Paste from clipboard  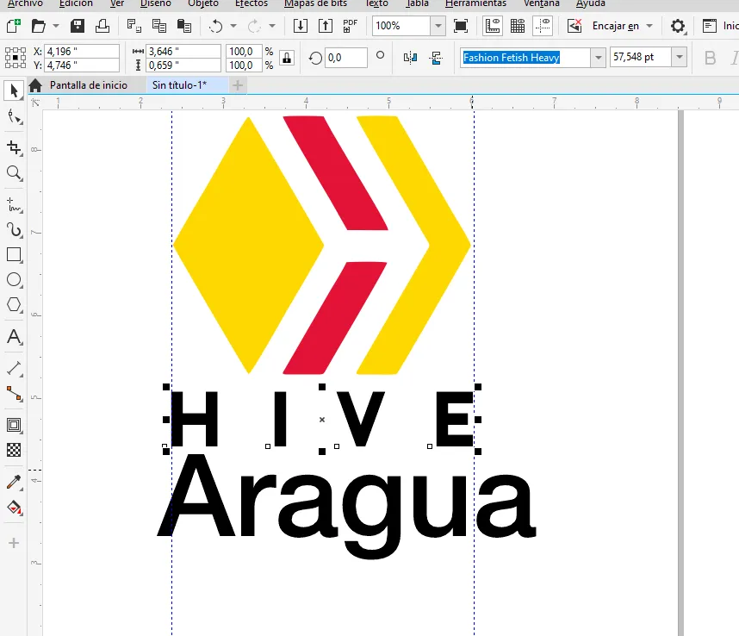point(184,26)
